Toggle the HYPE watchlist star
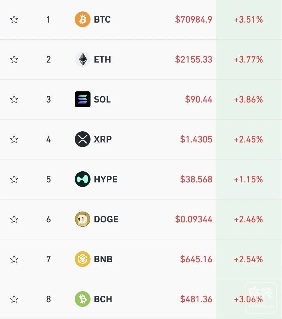Viewport: 282px width, 319px height. (14, 179)
